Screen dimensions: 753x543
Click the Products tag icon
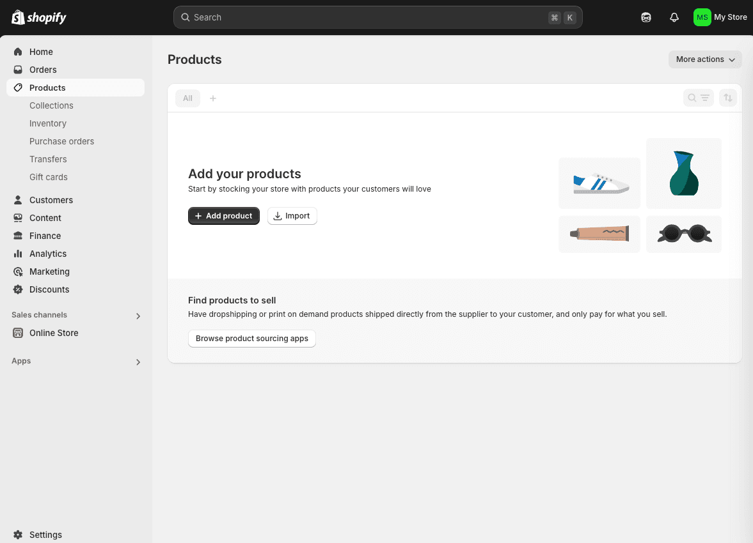click(18, 88)
